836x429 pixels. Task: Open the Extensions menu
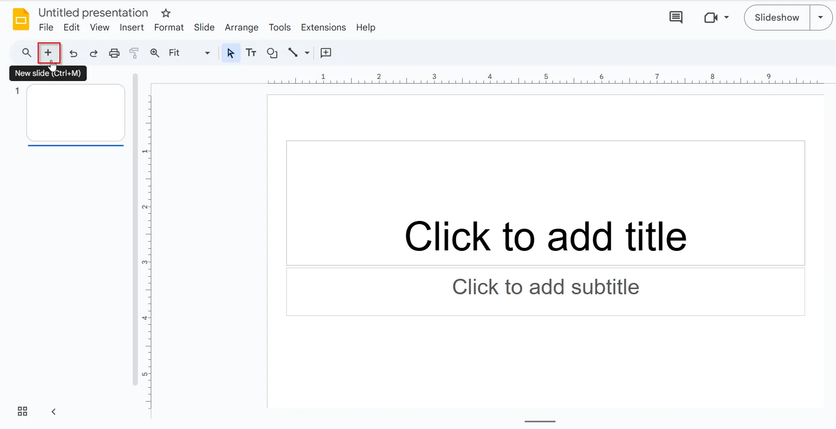323,27
